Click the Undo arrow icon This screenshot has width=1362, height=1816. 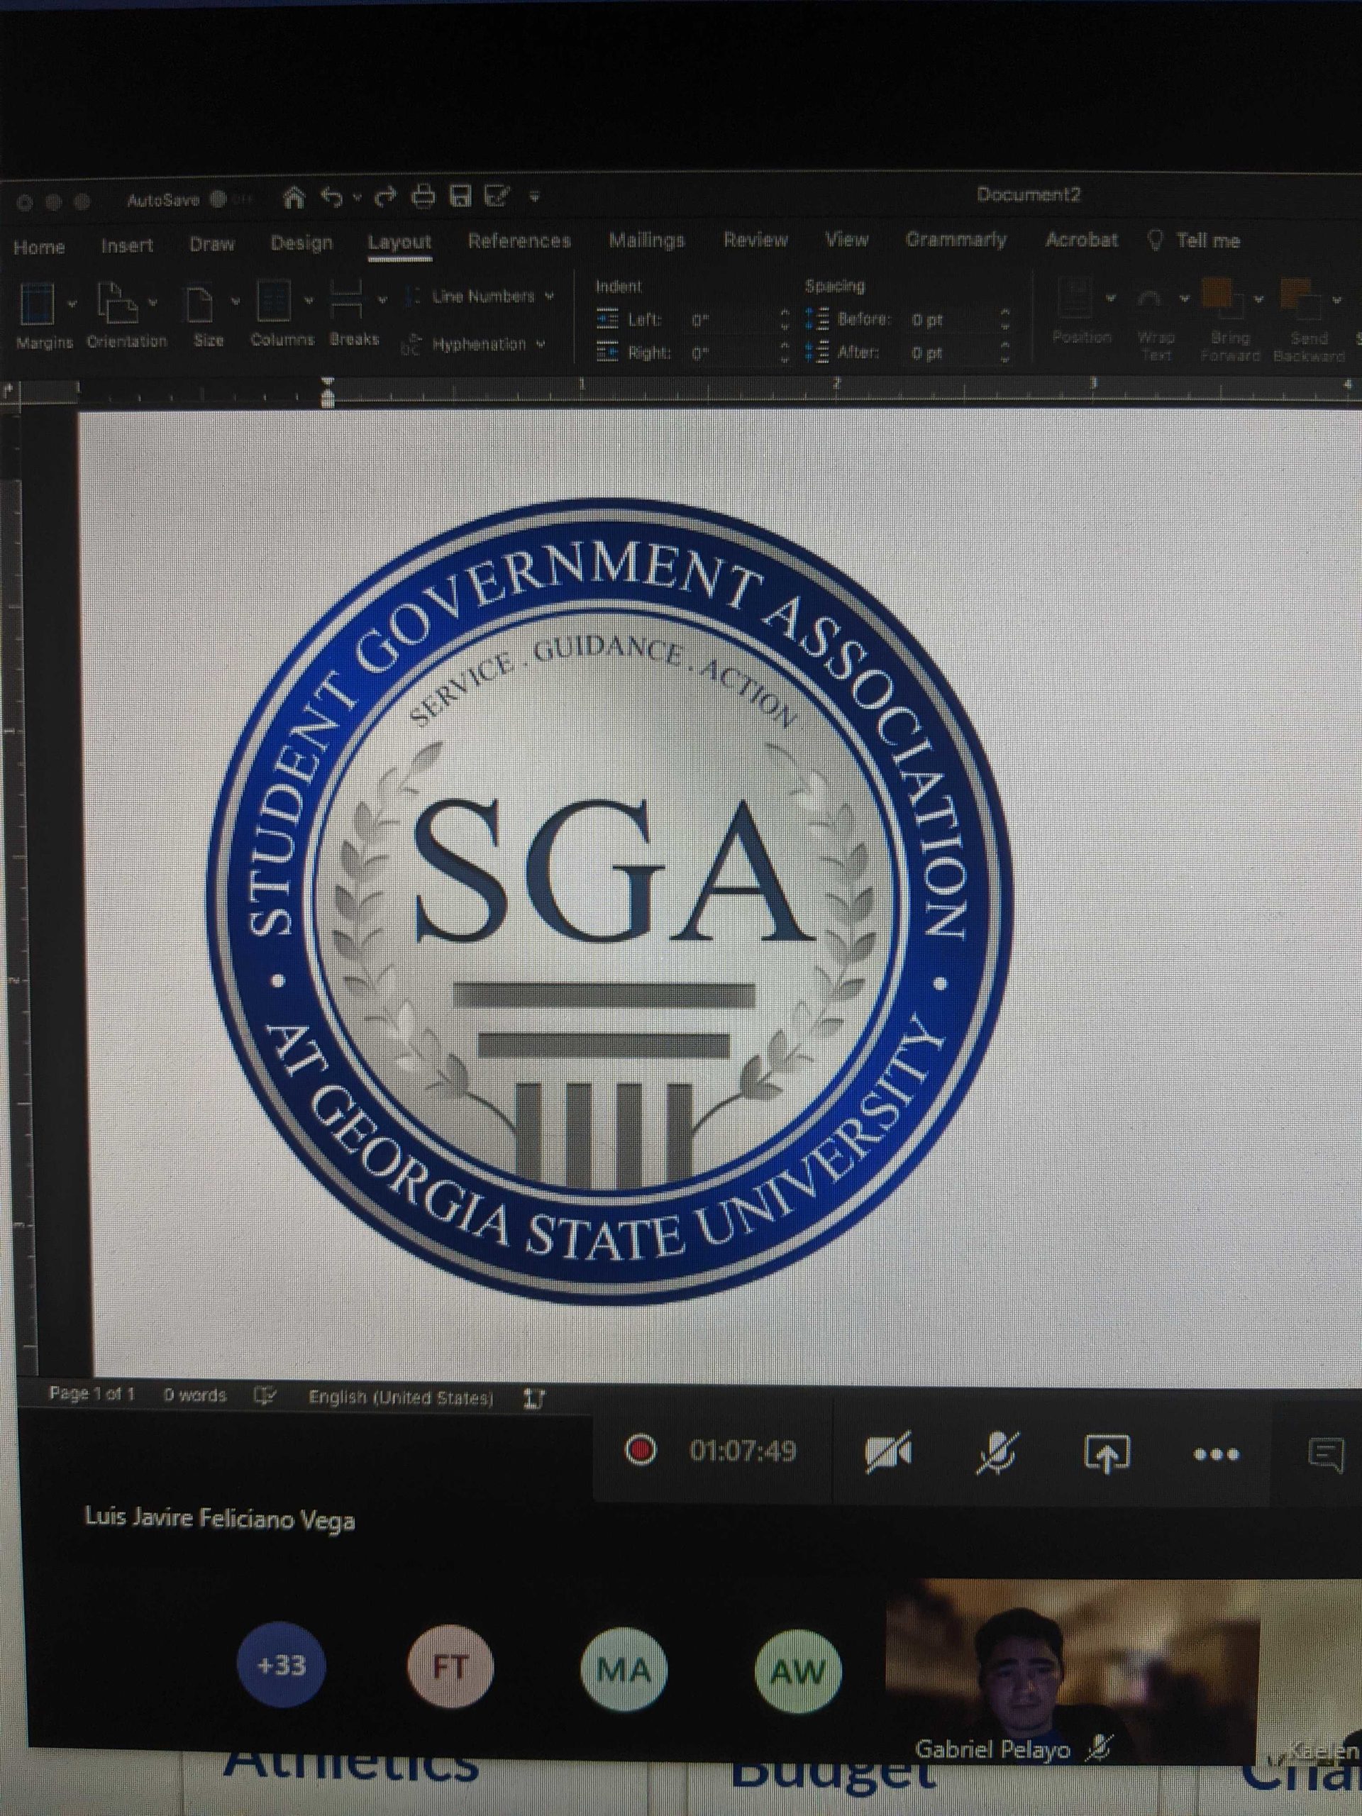click(x=332, y=197)
